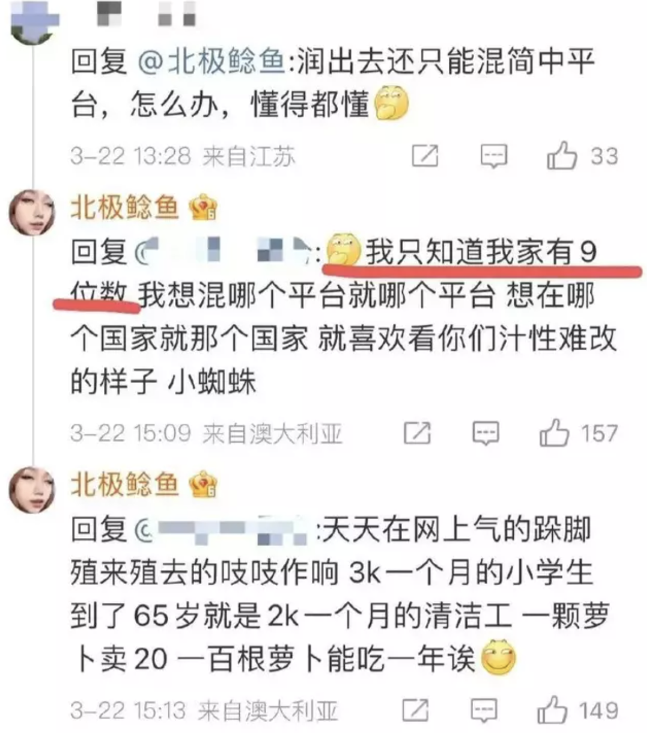
Task: View avatar of 北极鲶鱼 on 15:09 comment
Action: (32, 212)
